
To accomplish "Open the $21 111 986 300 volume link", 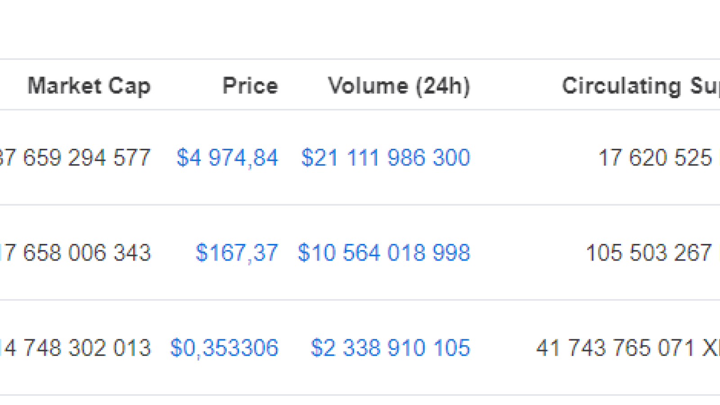I will pyautogui.click(x=386, y=158).
